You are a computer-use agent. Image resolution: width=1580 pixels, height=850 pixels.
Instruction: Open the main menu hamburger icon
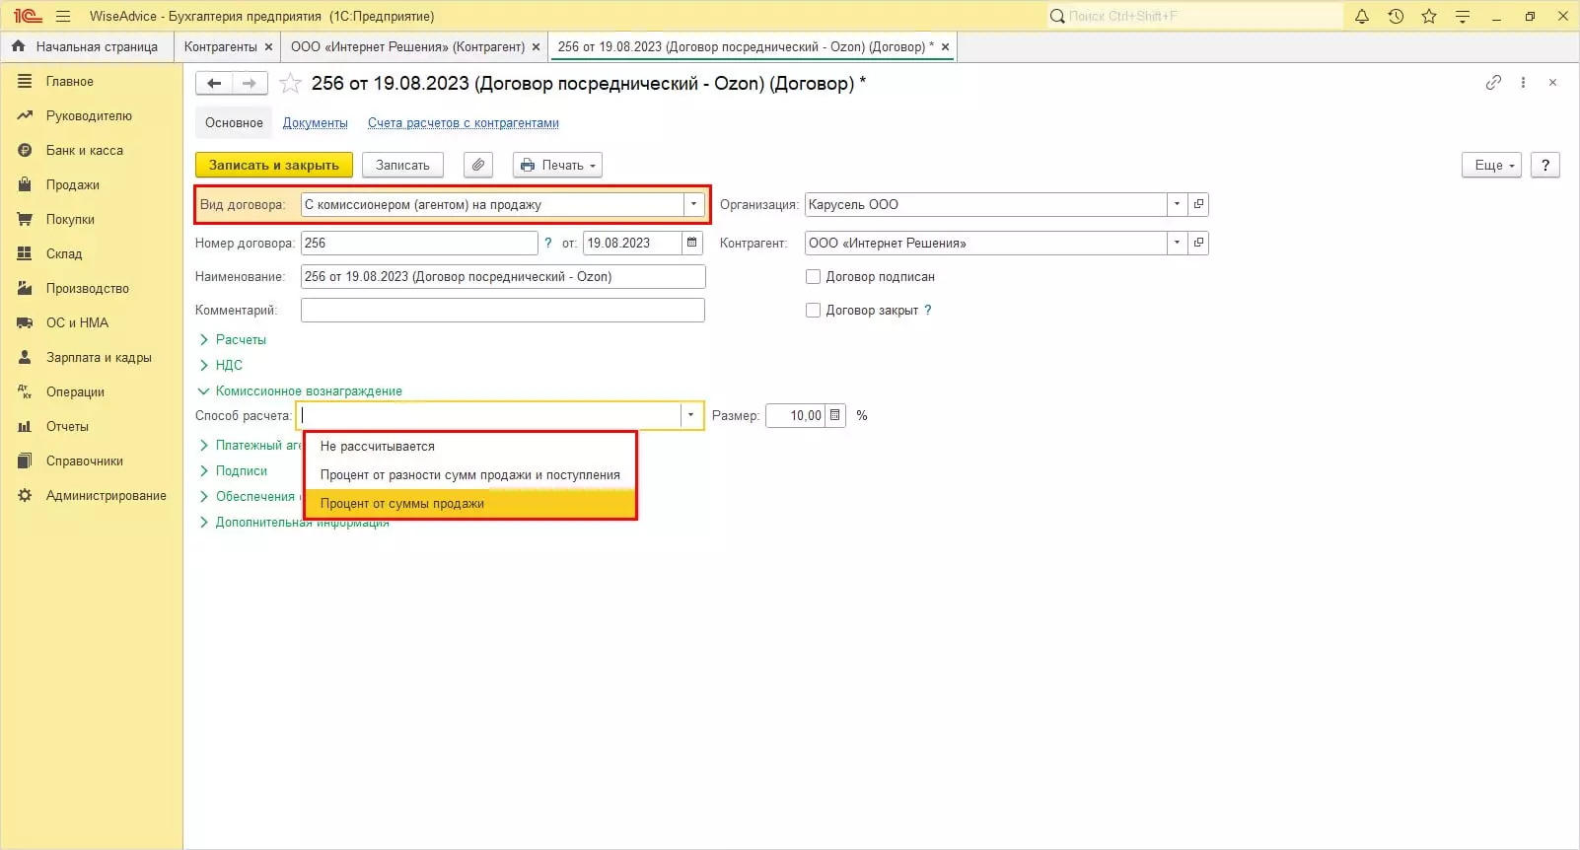tap(63, 16)
